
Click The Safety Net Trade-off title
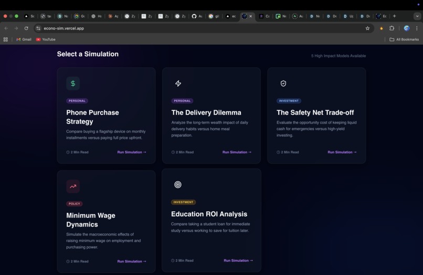pos(315,113)
